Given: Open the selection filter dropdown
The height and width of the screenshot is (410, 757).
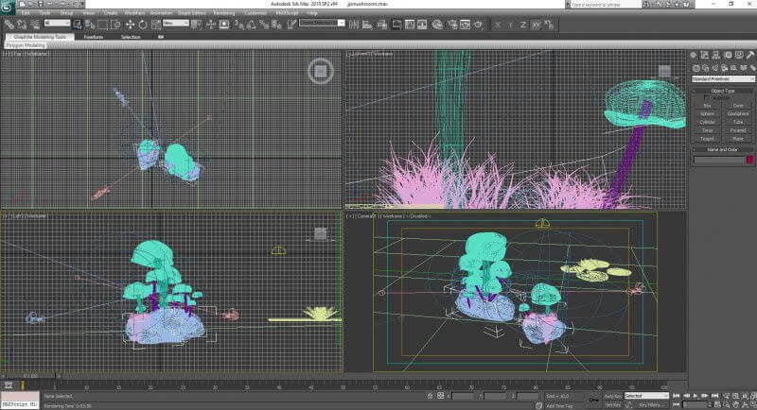Looking at the screenshot, I should (x=57, y=23).
